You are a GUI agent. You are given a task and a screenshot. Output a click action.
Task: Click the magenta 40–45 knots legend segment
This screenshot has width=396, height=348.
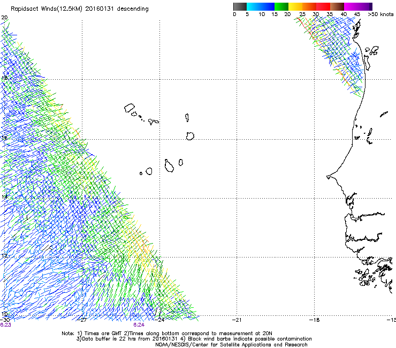(351, 6)
